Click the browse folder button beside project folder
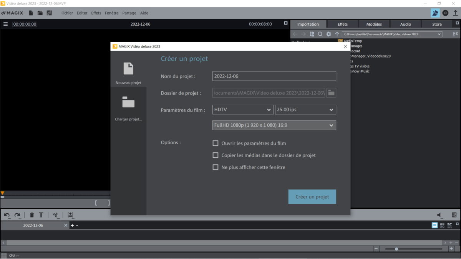Viewport: 461px width, 259px height. coord(331,93)
